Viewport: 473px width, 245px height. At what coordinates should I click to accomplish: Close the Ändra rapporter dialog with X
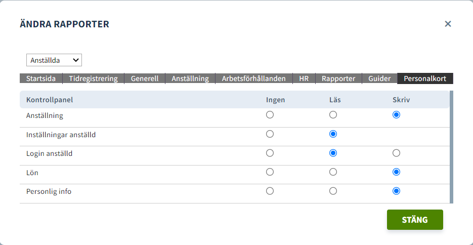[448, 24]
